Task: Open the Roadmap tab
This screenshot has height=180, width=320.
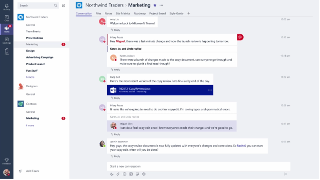Action: 140,14
